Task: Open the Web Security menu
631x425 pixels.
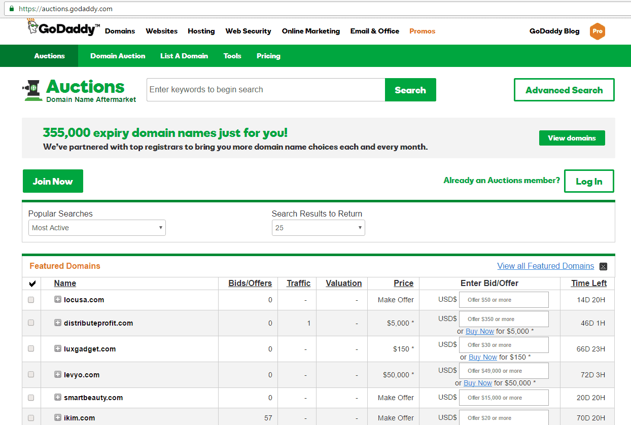Action: 248,31
